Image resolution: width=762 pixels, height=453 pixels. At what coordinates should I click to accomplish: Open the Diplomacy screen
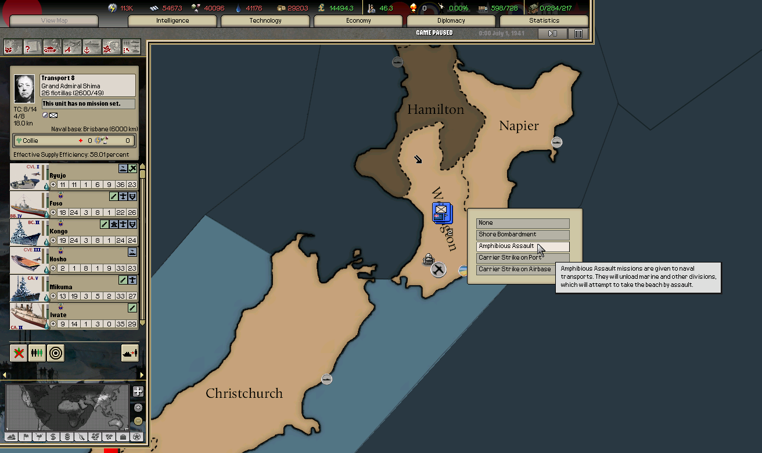(x=451, y=21)
